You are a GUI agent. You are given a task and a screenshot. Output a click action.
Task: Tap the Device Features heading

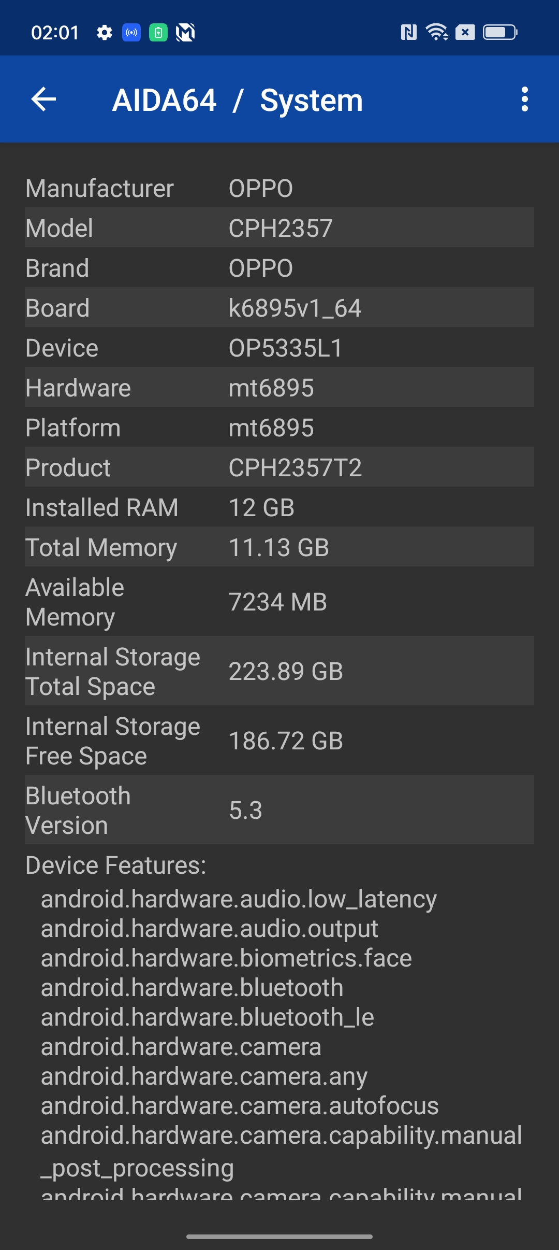116,865
